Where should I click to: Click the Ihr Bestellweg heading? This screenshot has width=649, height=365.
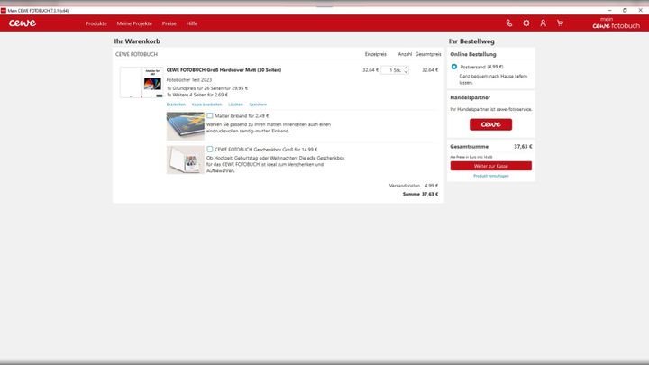[471, 41]
